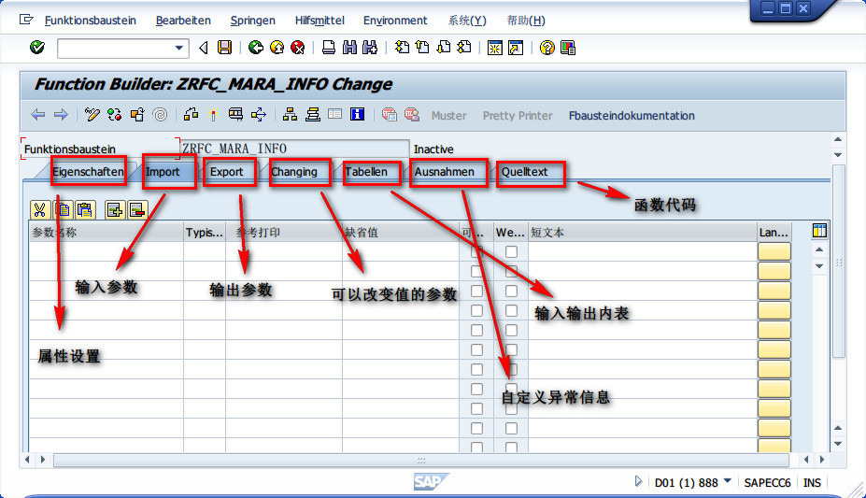The width and height of the screenshot is (866, 498).
Task: Tick the We... checkbox in fourth table row
Action: (511, 311)
